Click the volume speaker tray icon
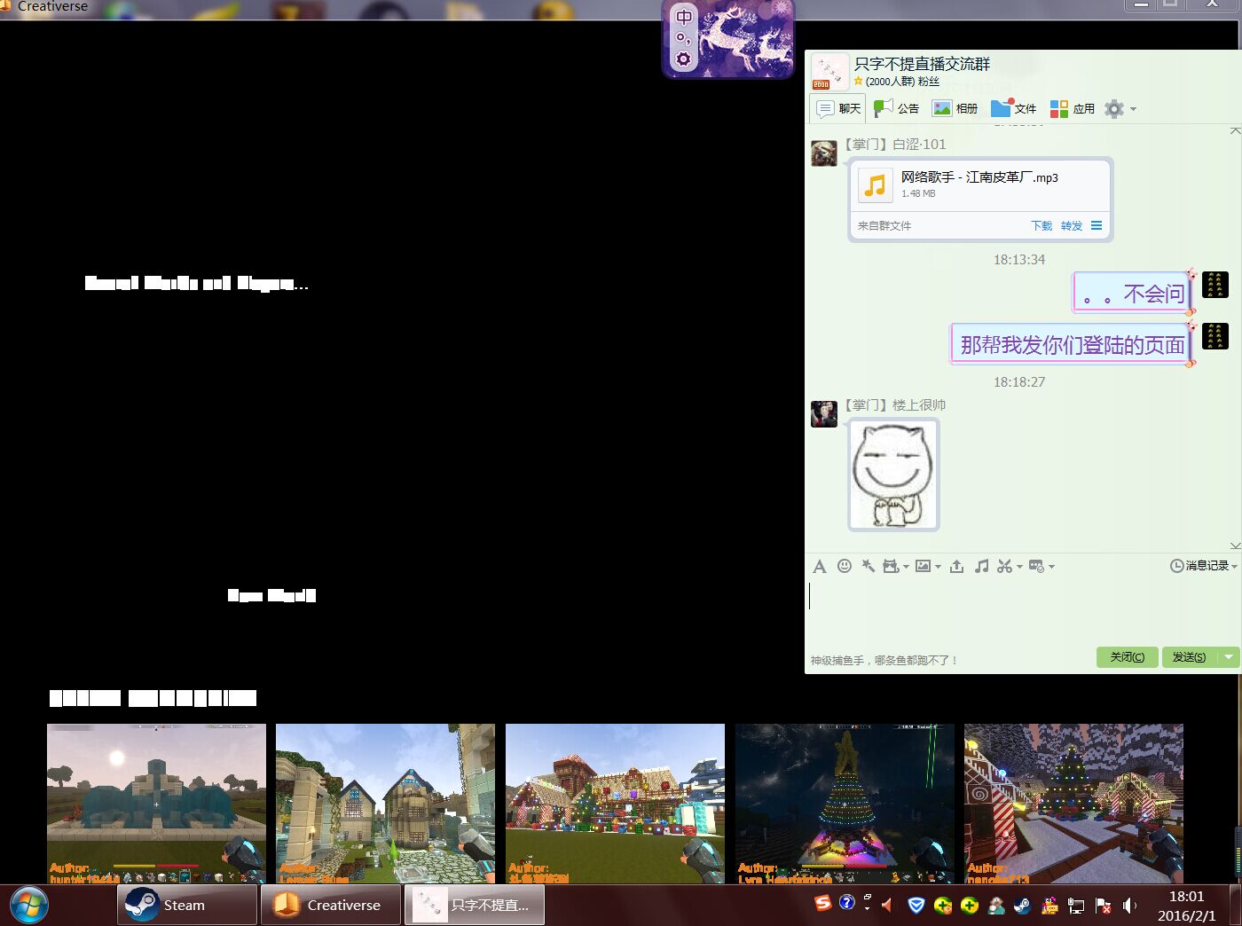 [1129, 905]
